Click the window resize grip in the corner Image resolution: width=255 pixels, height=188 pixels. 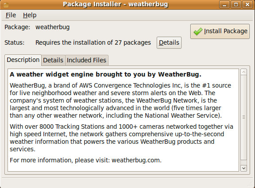(x=251, y=184)
